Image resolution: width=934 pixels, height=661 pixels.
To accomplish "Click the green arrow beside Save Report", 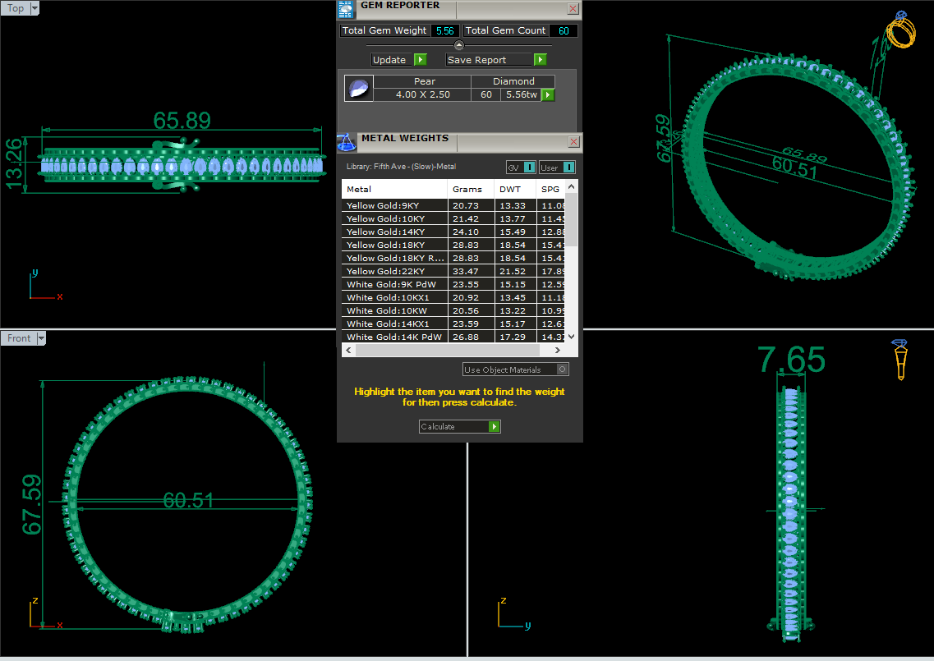I will click(540, 60).
